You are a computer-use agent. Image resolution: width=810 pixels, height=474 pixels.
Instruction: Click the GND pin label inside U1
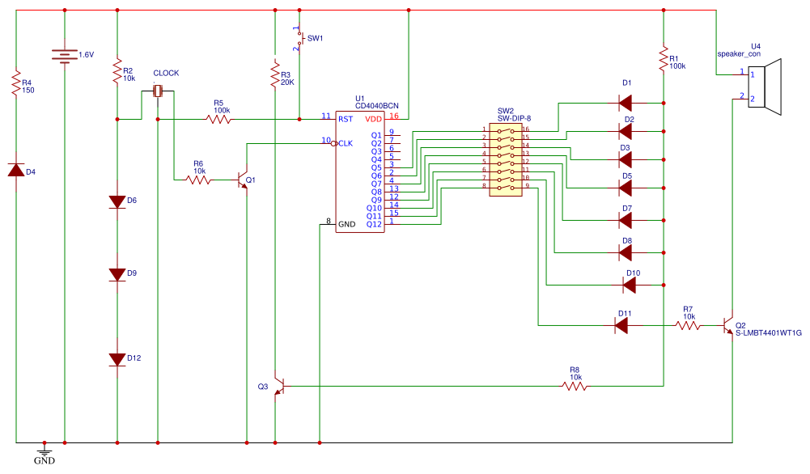pos(346,224)
